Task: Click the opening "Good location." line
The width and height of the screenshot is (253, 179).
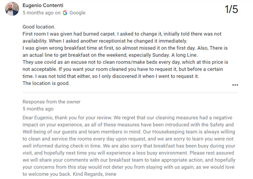Action: point(39,27)
